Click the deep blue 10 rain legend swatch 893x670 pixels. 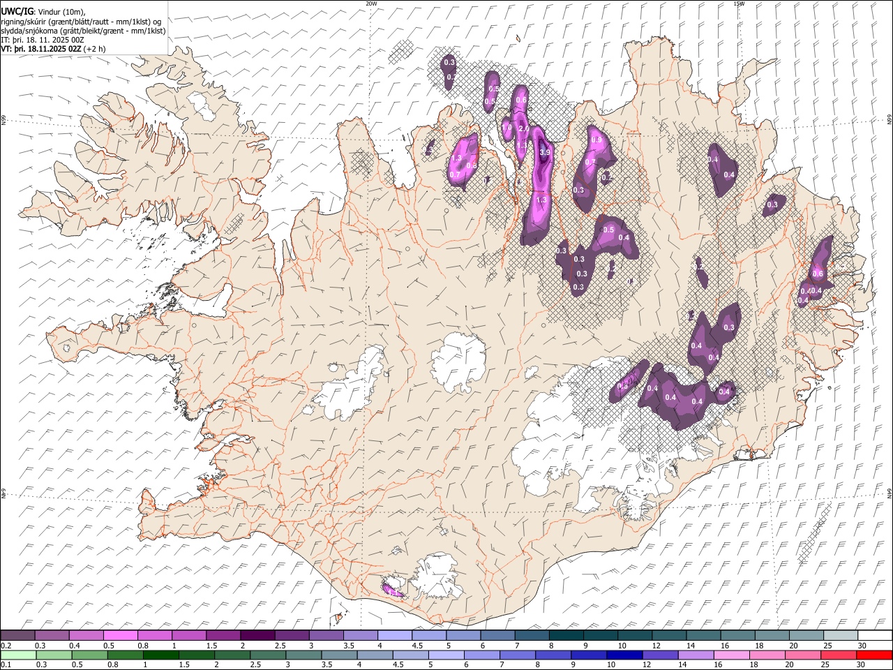[x=625, y=655]
